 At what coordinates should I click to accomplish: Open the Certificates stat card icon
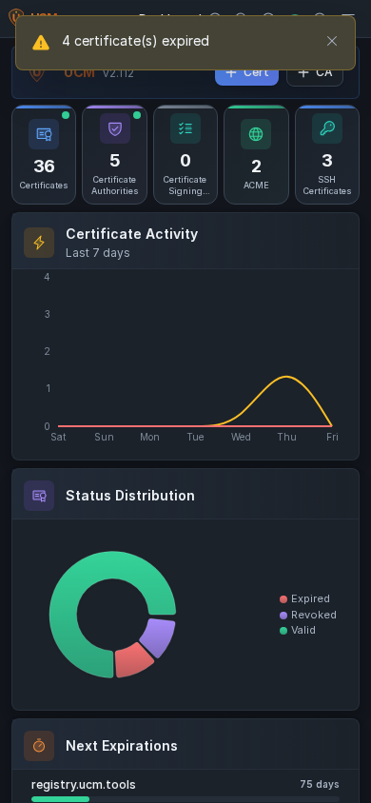click(44, 134)
